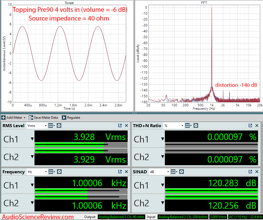Image resolution: width=263 pixels, height=220 pixels.
Task: Click the Regulate button
Action: (71, 118)
